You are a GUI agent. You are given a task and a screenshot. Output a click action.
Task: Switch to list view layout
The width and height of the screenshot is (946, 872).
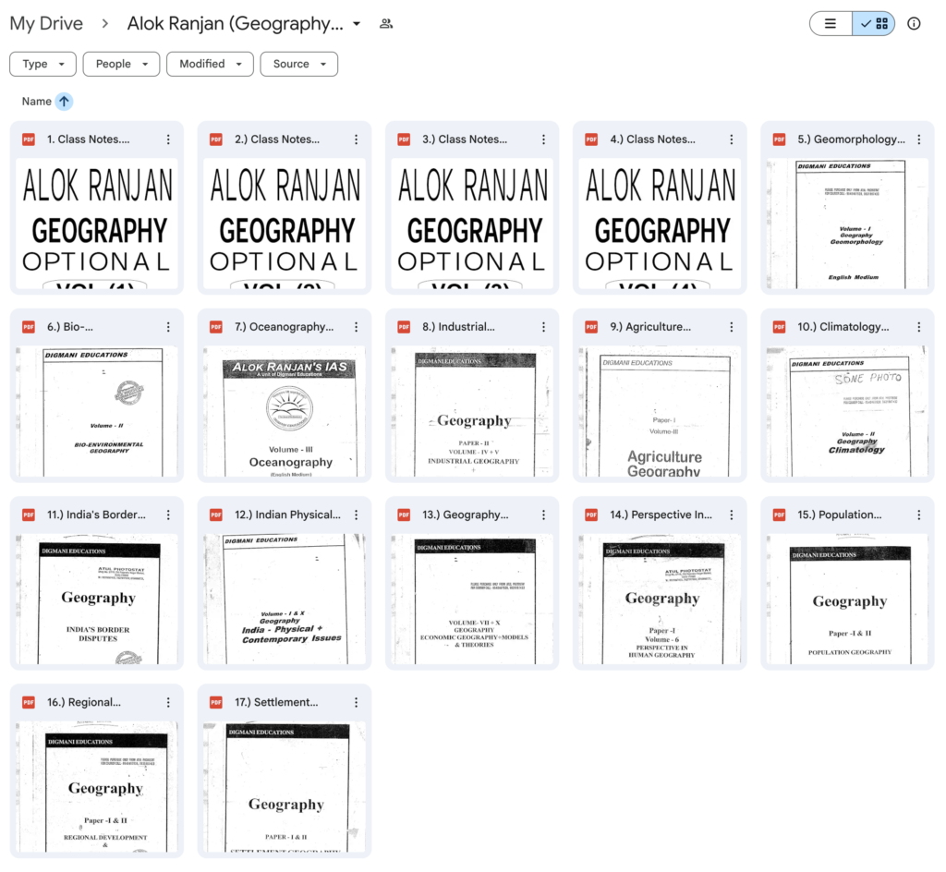[830, 23]
